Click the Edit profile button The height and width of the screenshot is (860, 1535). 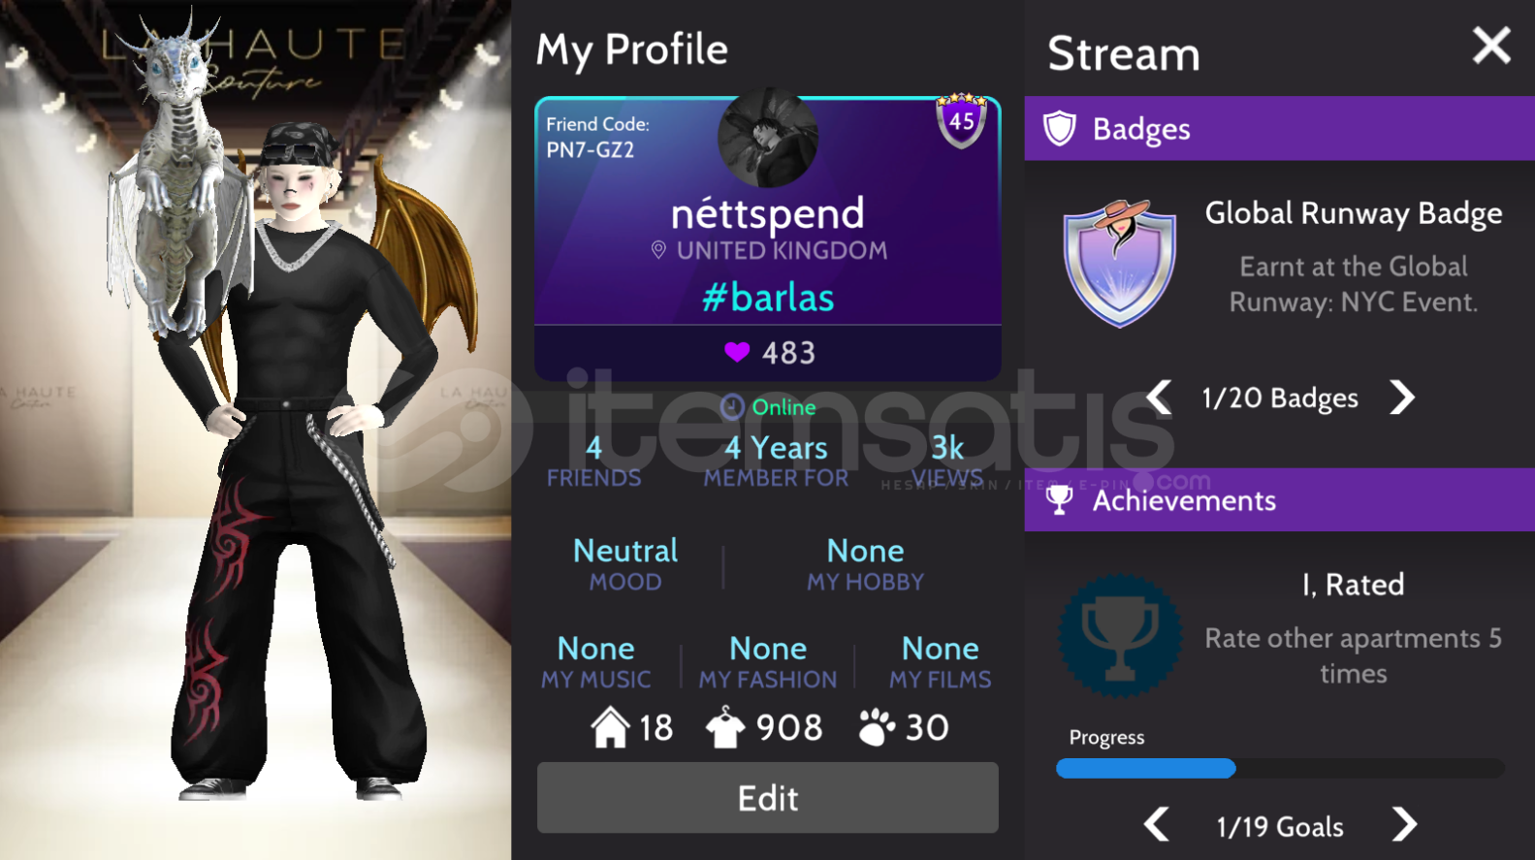coord(768,798)
